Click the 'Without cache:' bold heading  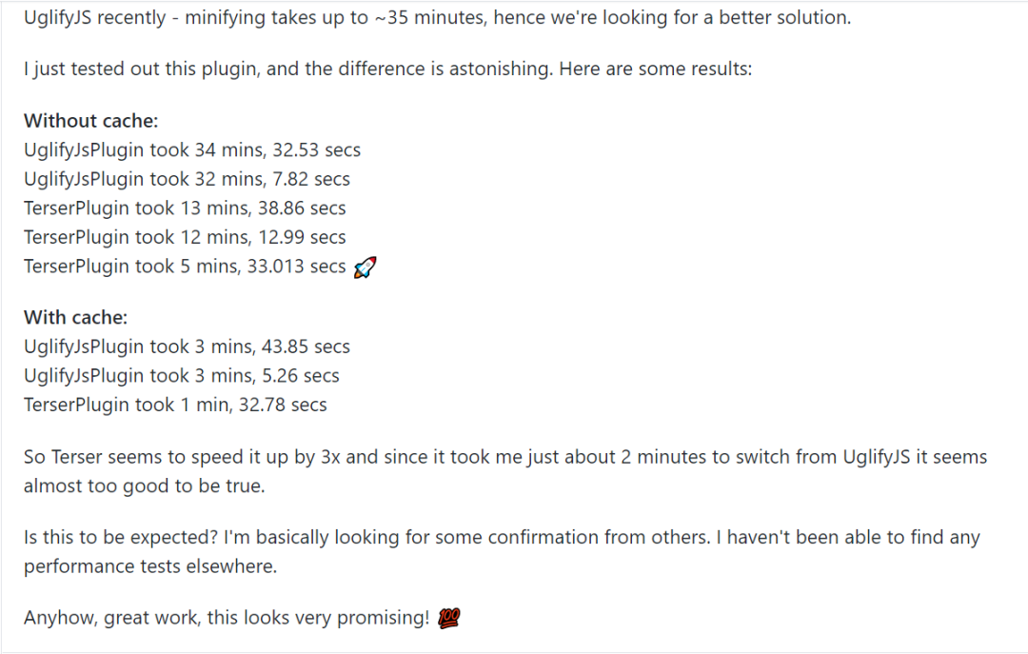[x=91, y=121]
